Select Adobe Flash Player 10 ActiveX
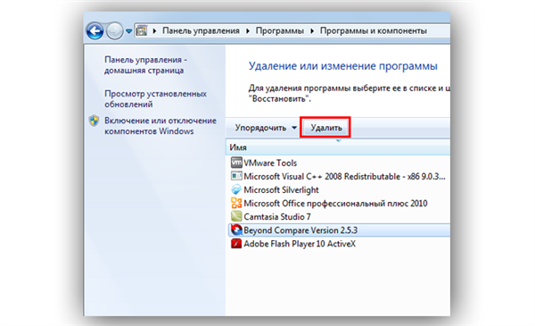The width and height of the screenshot is (535, 326). 300,244
